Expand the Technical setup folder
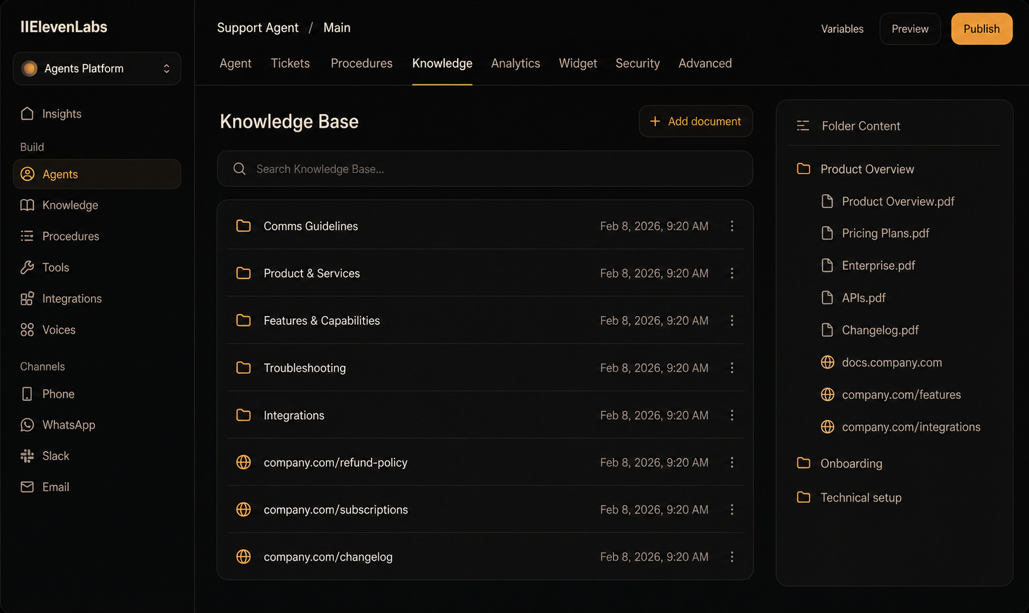The width and height of the screenshot is (1029, 613). pyautogui.click(x=849, y=498)
